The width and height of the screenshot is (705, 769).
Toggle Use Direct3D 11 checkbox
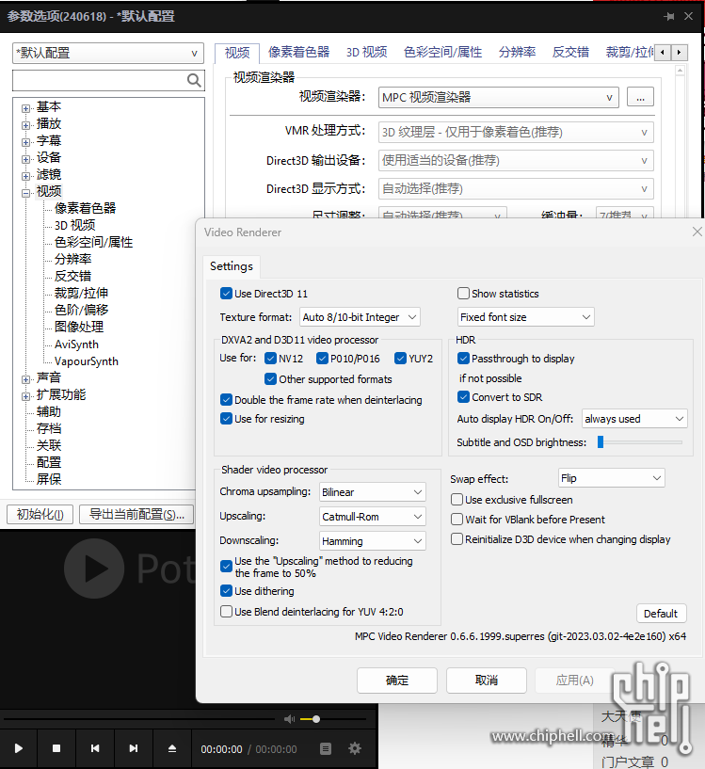coord(226,294)
